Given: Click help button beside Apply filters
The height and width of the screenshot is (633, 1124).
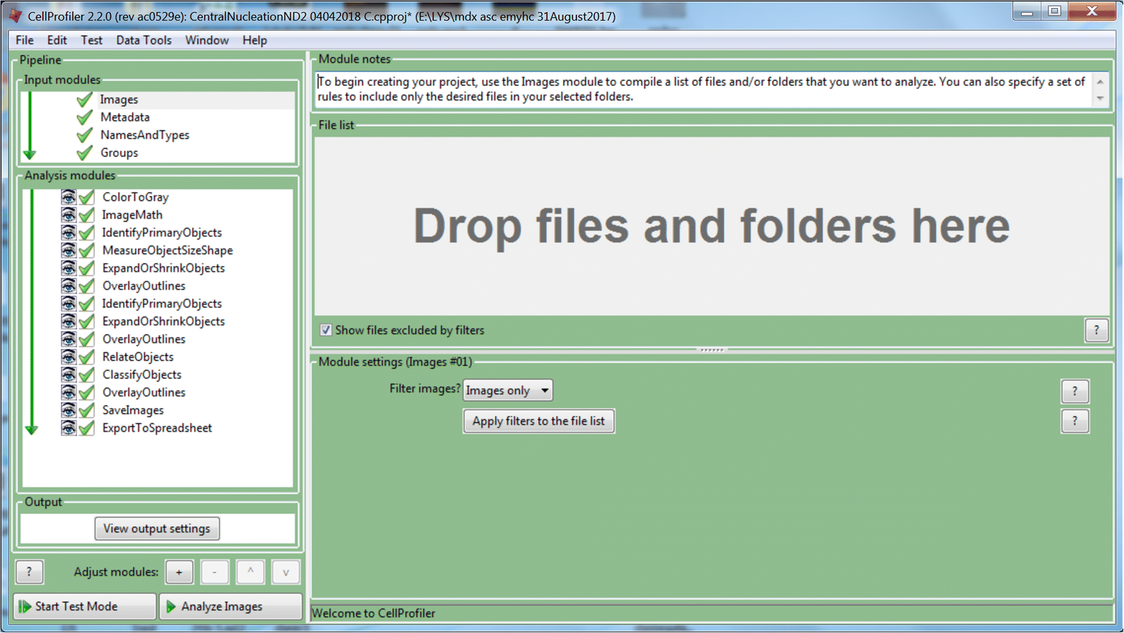Looking at the screenshot, I should 1075,421.
